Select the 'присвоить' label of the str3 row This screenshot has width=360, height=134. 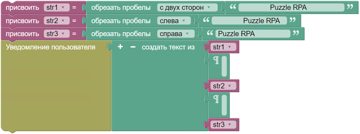click(x=23, y=34)
